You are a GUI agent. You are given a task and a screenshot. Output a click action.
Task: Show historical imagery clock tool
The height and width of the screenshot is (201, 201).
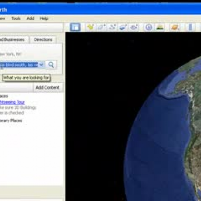pyautogui.click(x=149, y=27)
